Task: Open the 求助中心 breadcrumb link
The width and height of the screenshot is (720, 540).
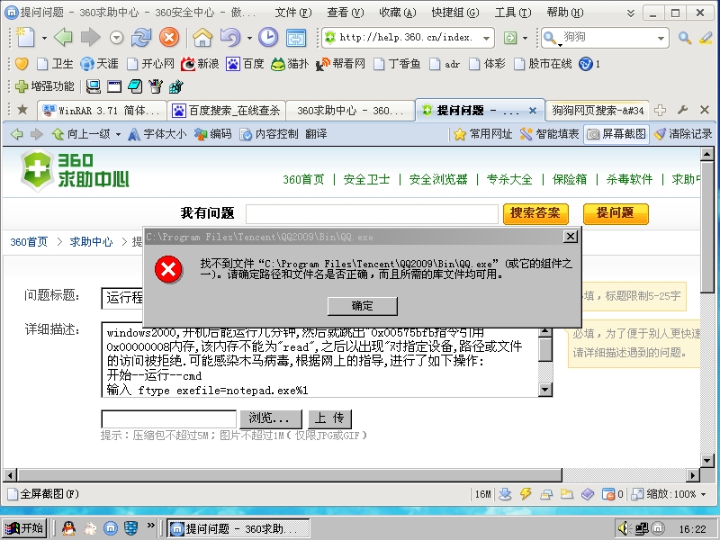Action: point(91,242)
